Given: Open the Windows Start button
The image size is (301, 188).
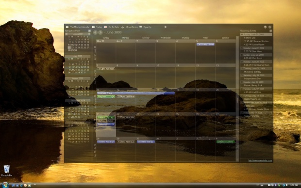Looking at the screenshot, I should click(5, 185).
